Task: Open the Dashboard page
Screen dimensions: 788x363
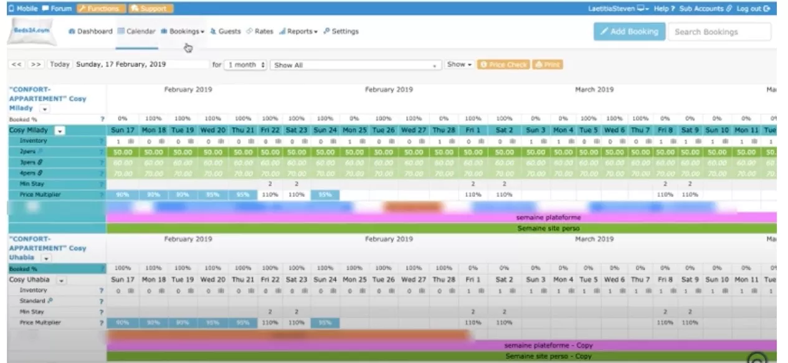Action: pos(90,31)
